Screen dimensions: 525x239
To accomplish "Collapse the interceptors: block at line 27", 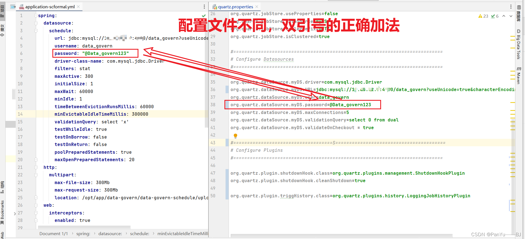I will pyautogui.click(x=36, y=213).
